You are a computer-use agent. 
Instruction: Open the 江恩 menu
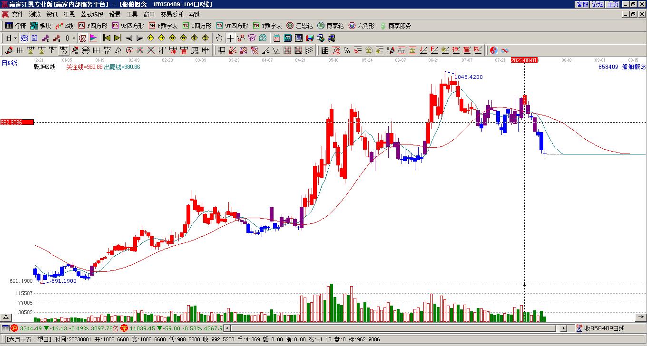[x=69, y=14]
